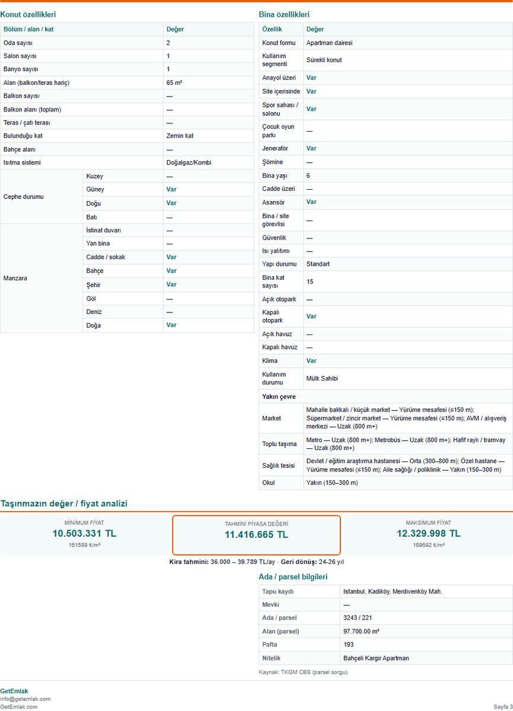Select the "Apartman dairesi" value

coord(329,43)
